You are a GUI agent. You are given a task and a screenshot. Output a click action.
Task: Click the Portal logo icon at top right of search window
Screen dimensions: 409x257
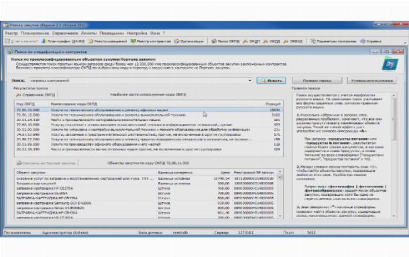390,64
